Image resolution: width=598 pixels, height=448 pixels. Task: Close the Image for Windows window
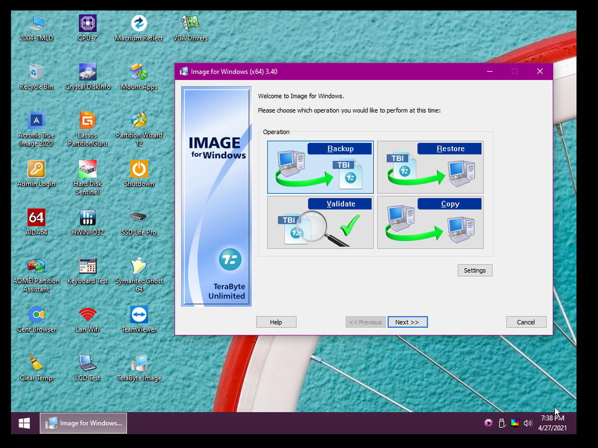[x=540, y=72]
